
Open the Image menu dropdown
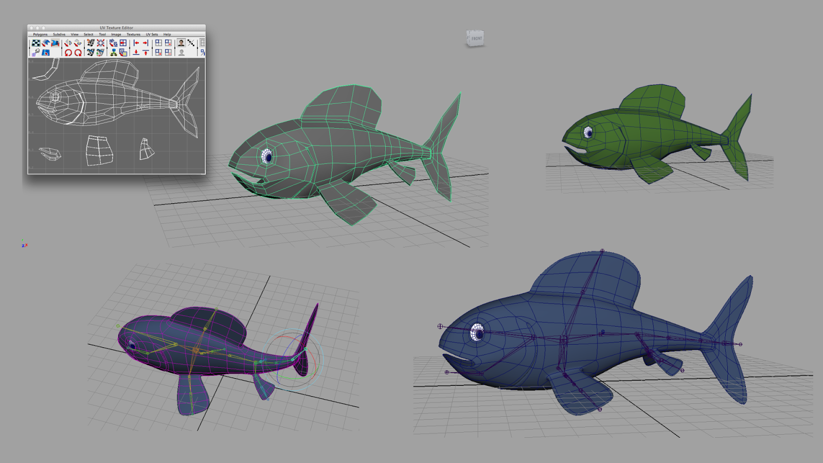(116, 34)
